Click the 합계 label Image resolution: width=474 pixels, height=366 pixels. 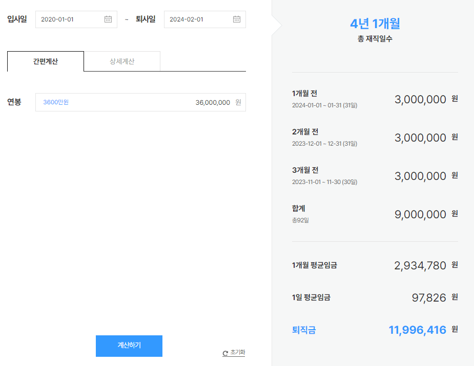coord(299,209)
